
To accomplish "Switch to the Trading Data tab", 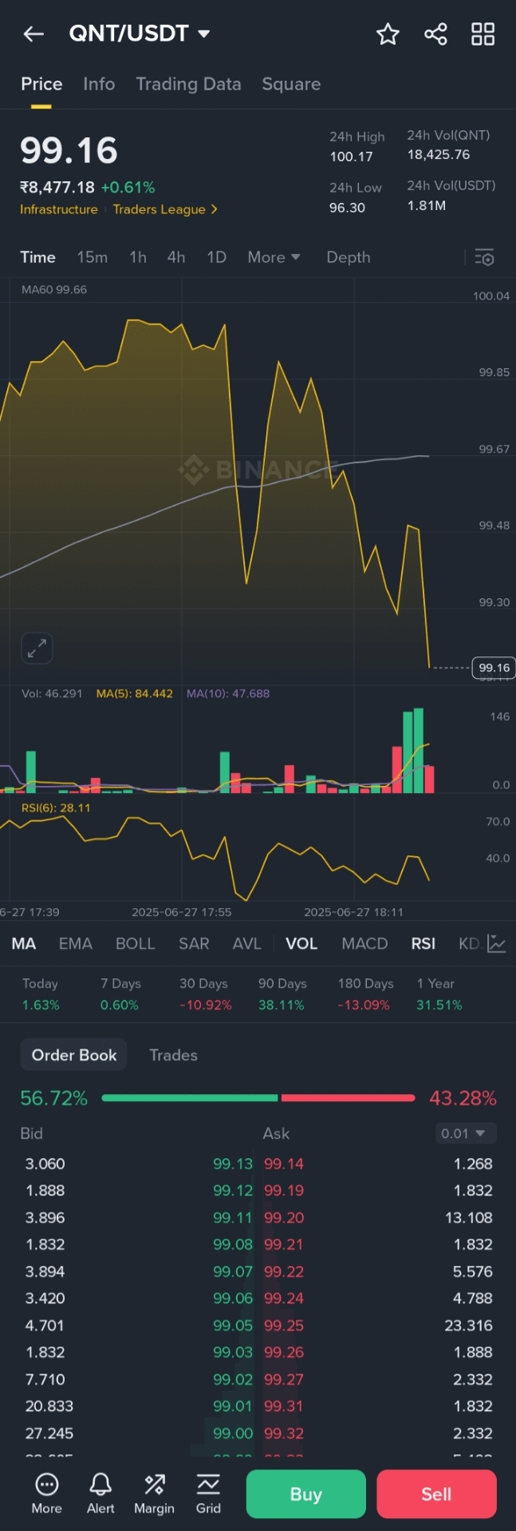I will point(188,84).
